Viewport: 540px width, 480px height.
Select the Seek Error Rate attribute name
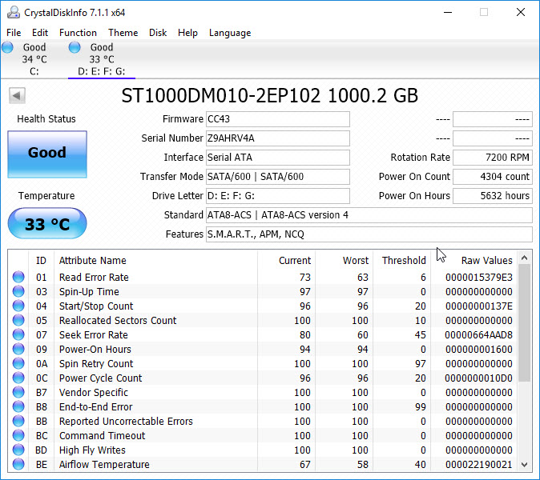pos(93,335)
